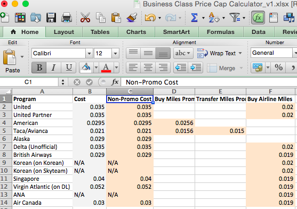Open the Charts ribbon tab
The width and height of the screenshot is (297, 209).
[x=136, y=32]
